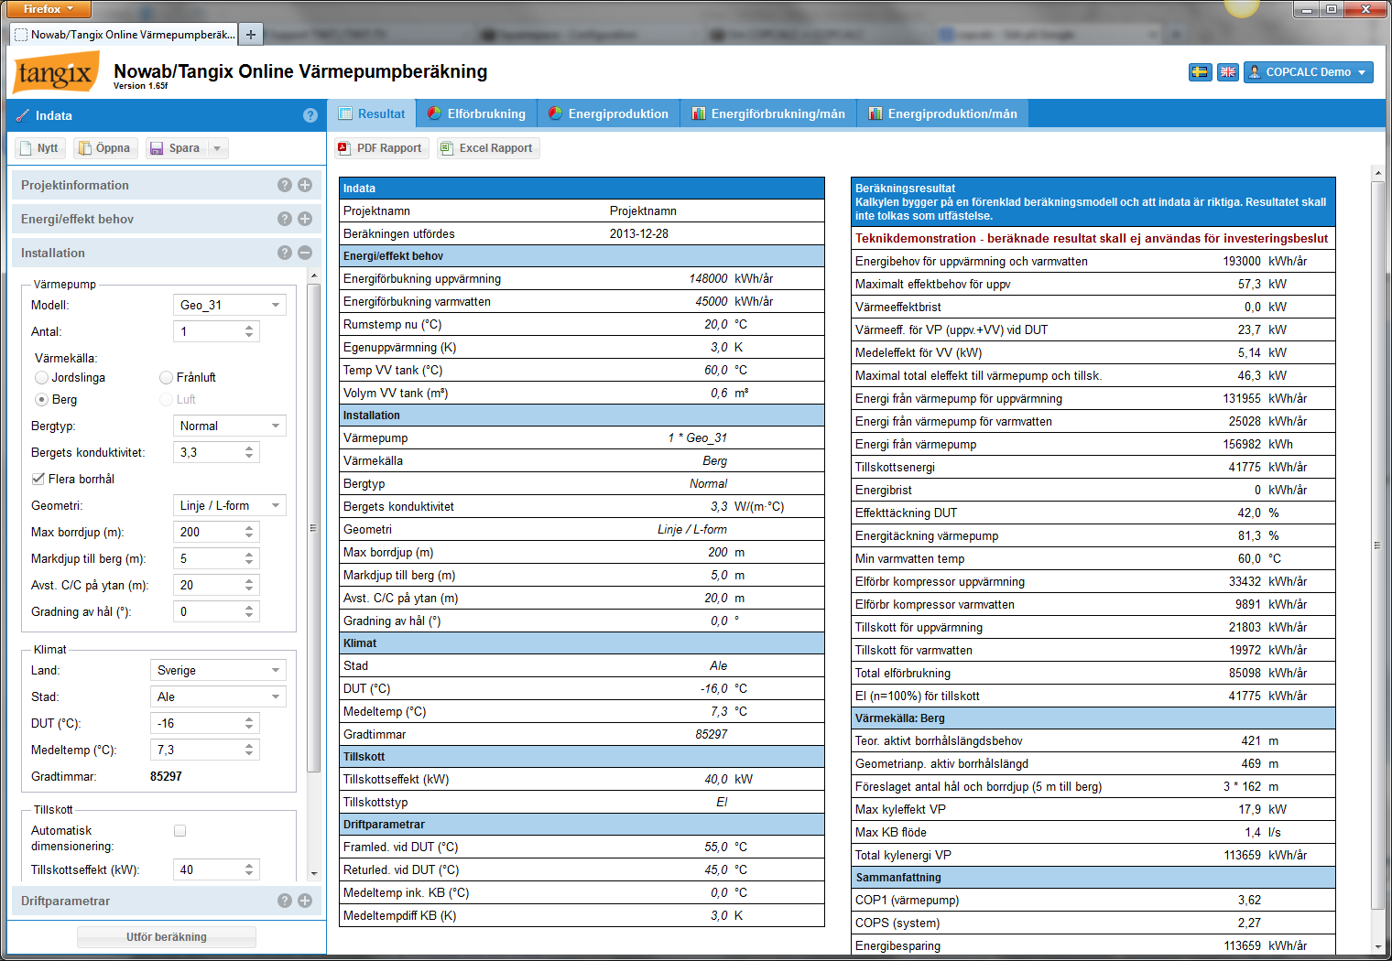Image resolution: width=1392 pixels, height=961 pixels.
Task: Click the Spara save button
Action: tap(176, 148)
